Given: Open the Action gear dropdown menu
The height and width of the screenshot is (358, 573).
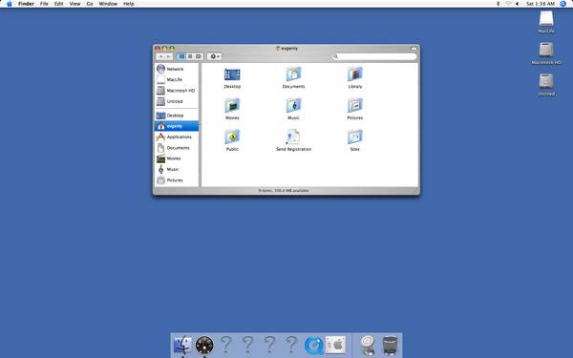Looking at the screenshot, I should (215, 56).
